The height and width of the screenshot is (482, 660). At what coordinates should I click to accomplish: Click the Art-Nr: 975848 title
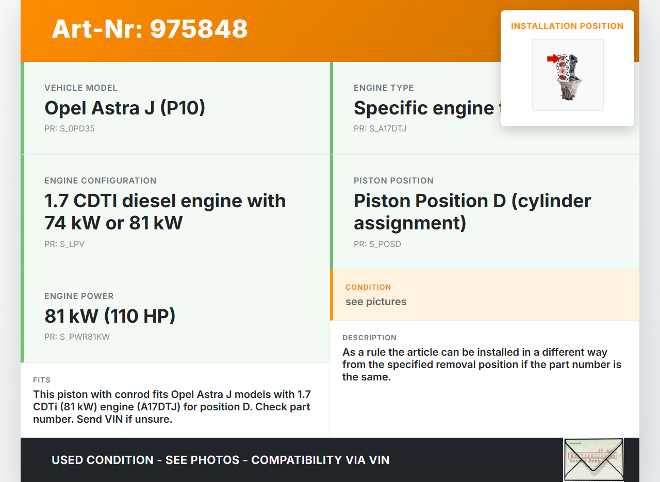click(x=150, y=29)
